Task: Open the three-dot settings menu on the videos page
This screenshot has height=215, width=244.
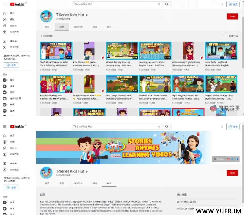Action: pos(222,4)
